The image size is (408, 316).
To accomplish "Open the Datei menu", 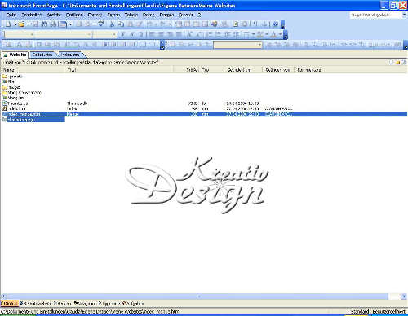I will pos(11,15).
